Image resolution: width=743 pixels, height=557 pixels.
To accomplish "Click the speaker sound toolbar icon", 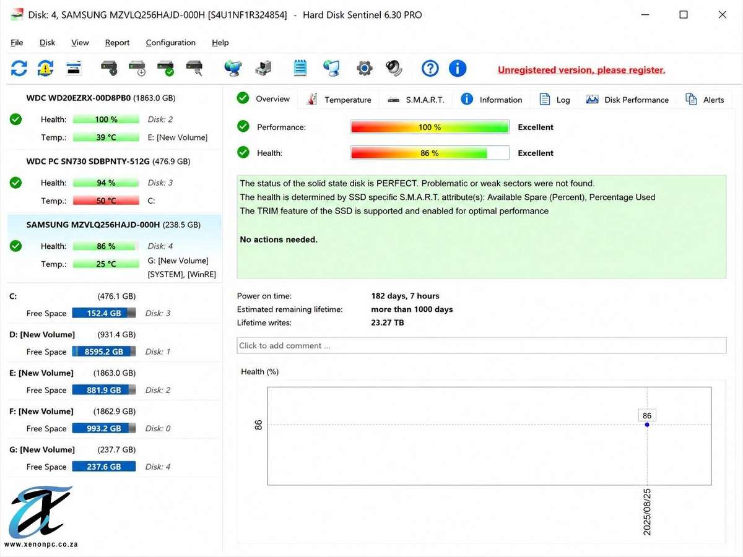I will [394, 68].
